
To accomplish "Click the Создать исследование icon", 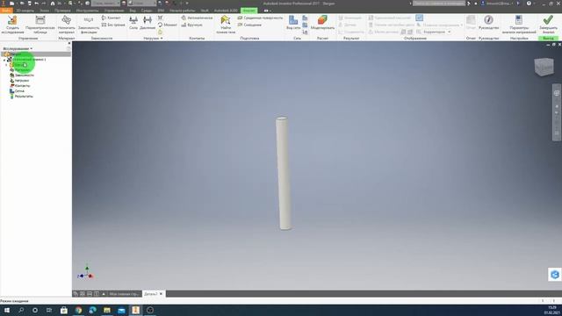I will click(12, 21).
